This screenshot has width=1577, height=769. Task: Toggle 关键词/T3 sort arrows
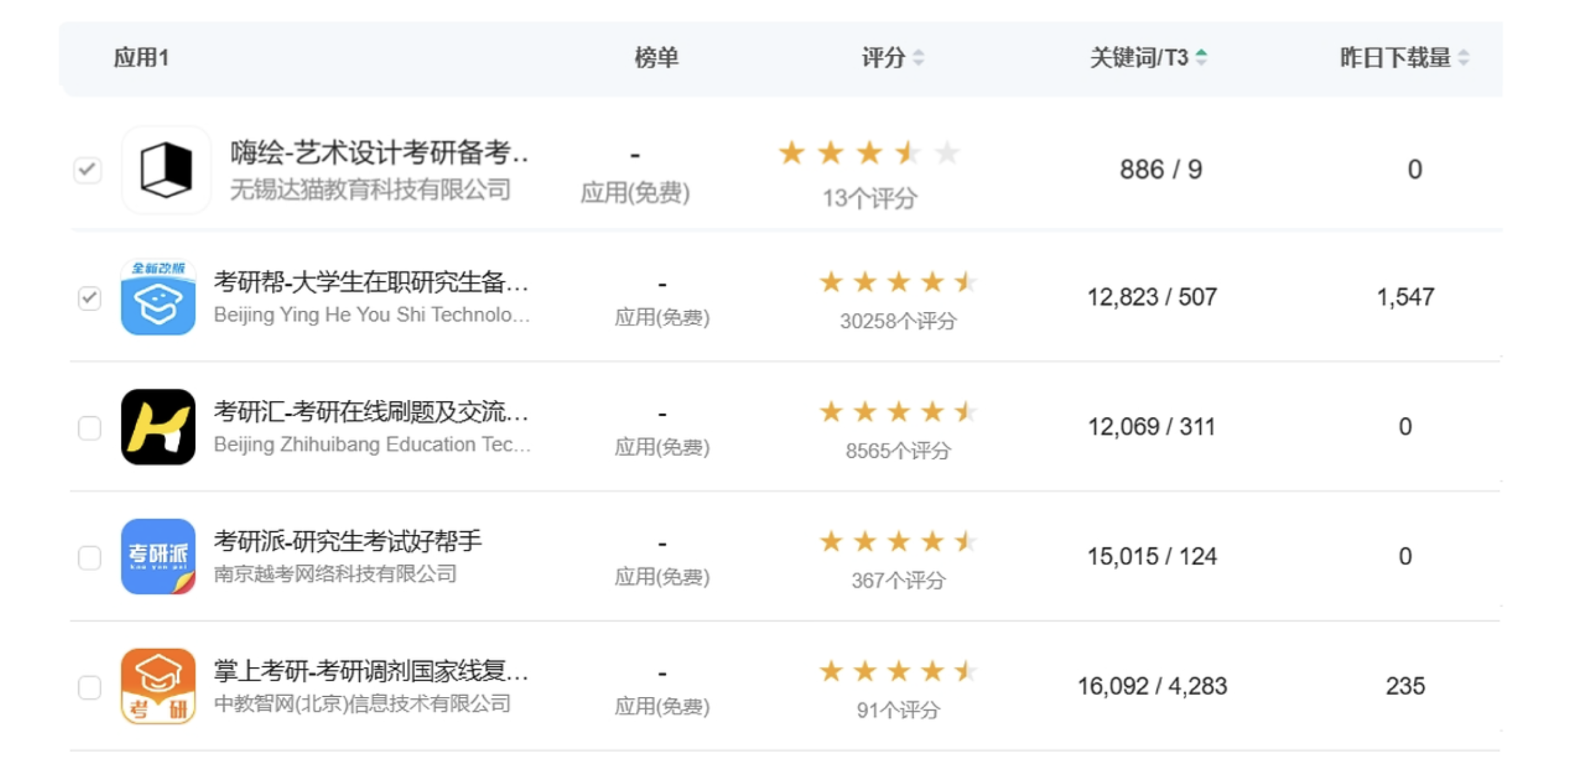(x=1201, y=58)
